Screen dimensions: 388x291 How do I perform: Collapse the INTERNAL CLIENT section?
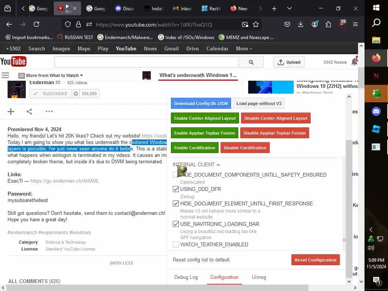pos(196,164)
